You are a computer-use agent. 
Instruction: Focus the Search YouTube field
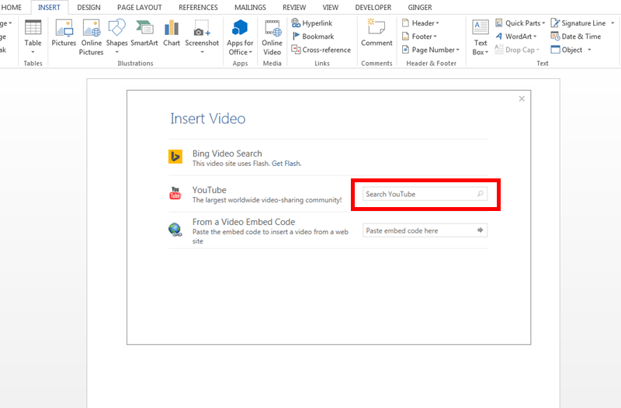(425, 194)
